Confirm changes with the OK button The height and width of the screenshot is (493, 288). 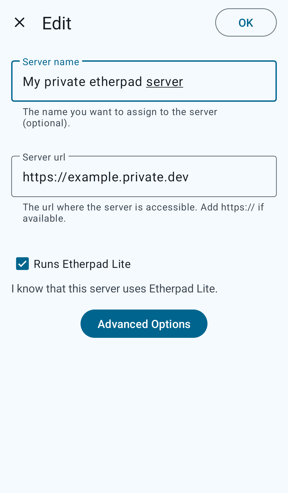246,23
